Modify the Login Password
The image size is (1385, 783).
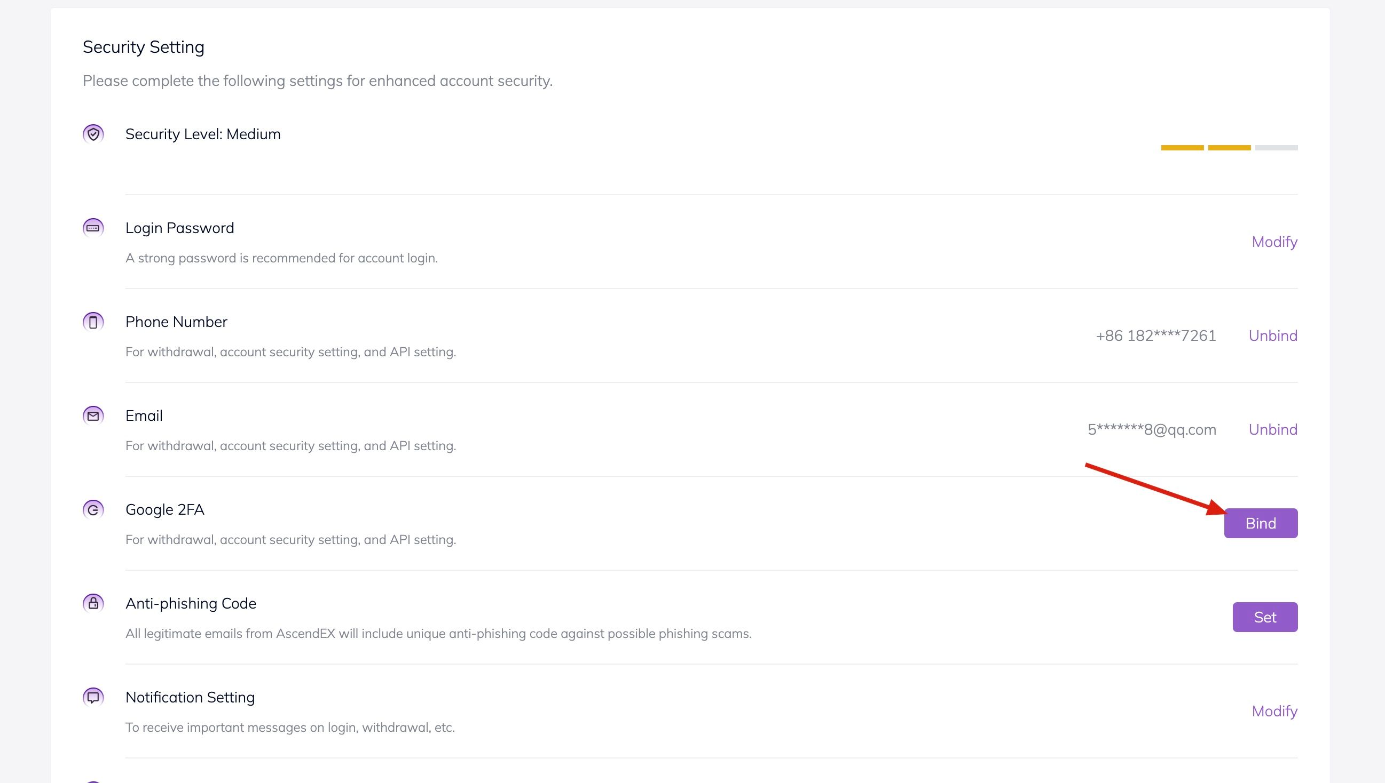pos(1274,242)
